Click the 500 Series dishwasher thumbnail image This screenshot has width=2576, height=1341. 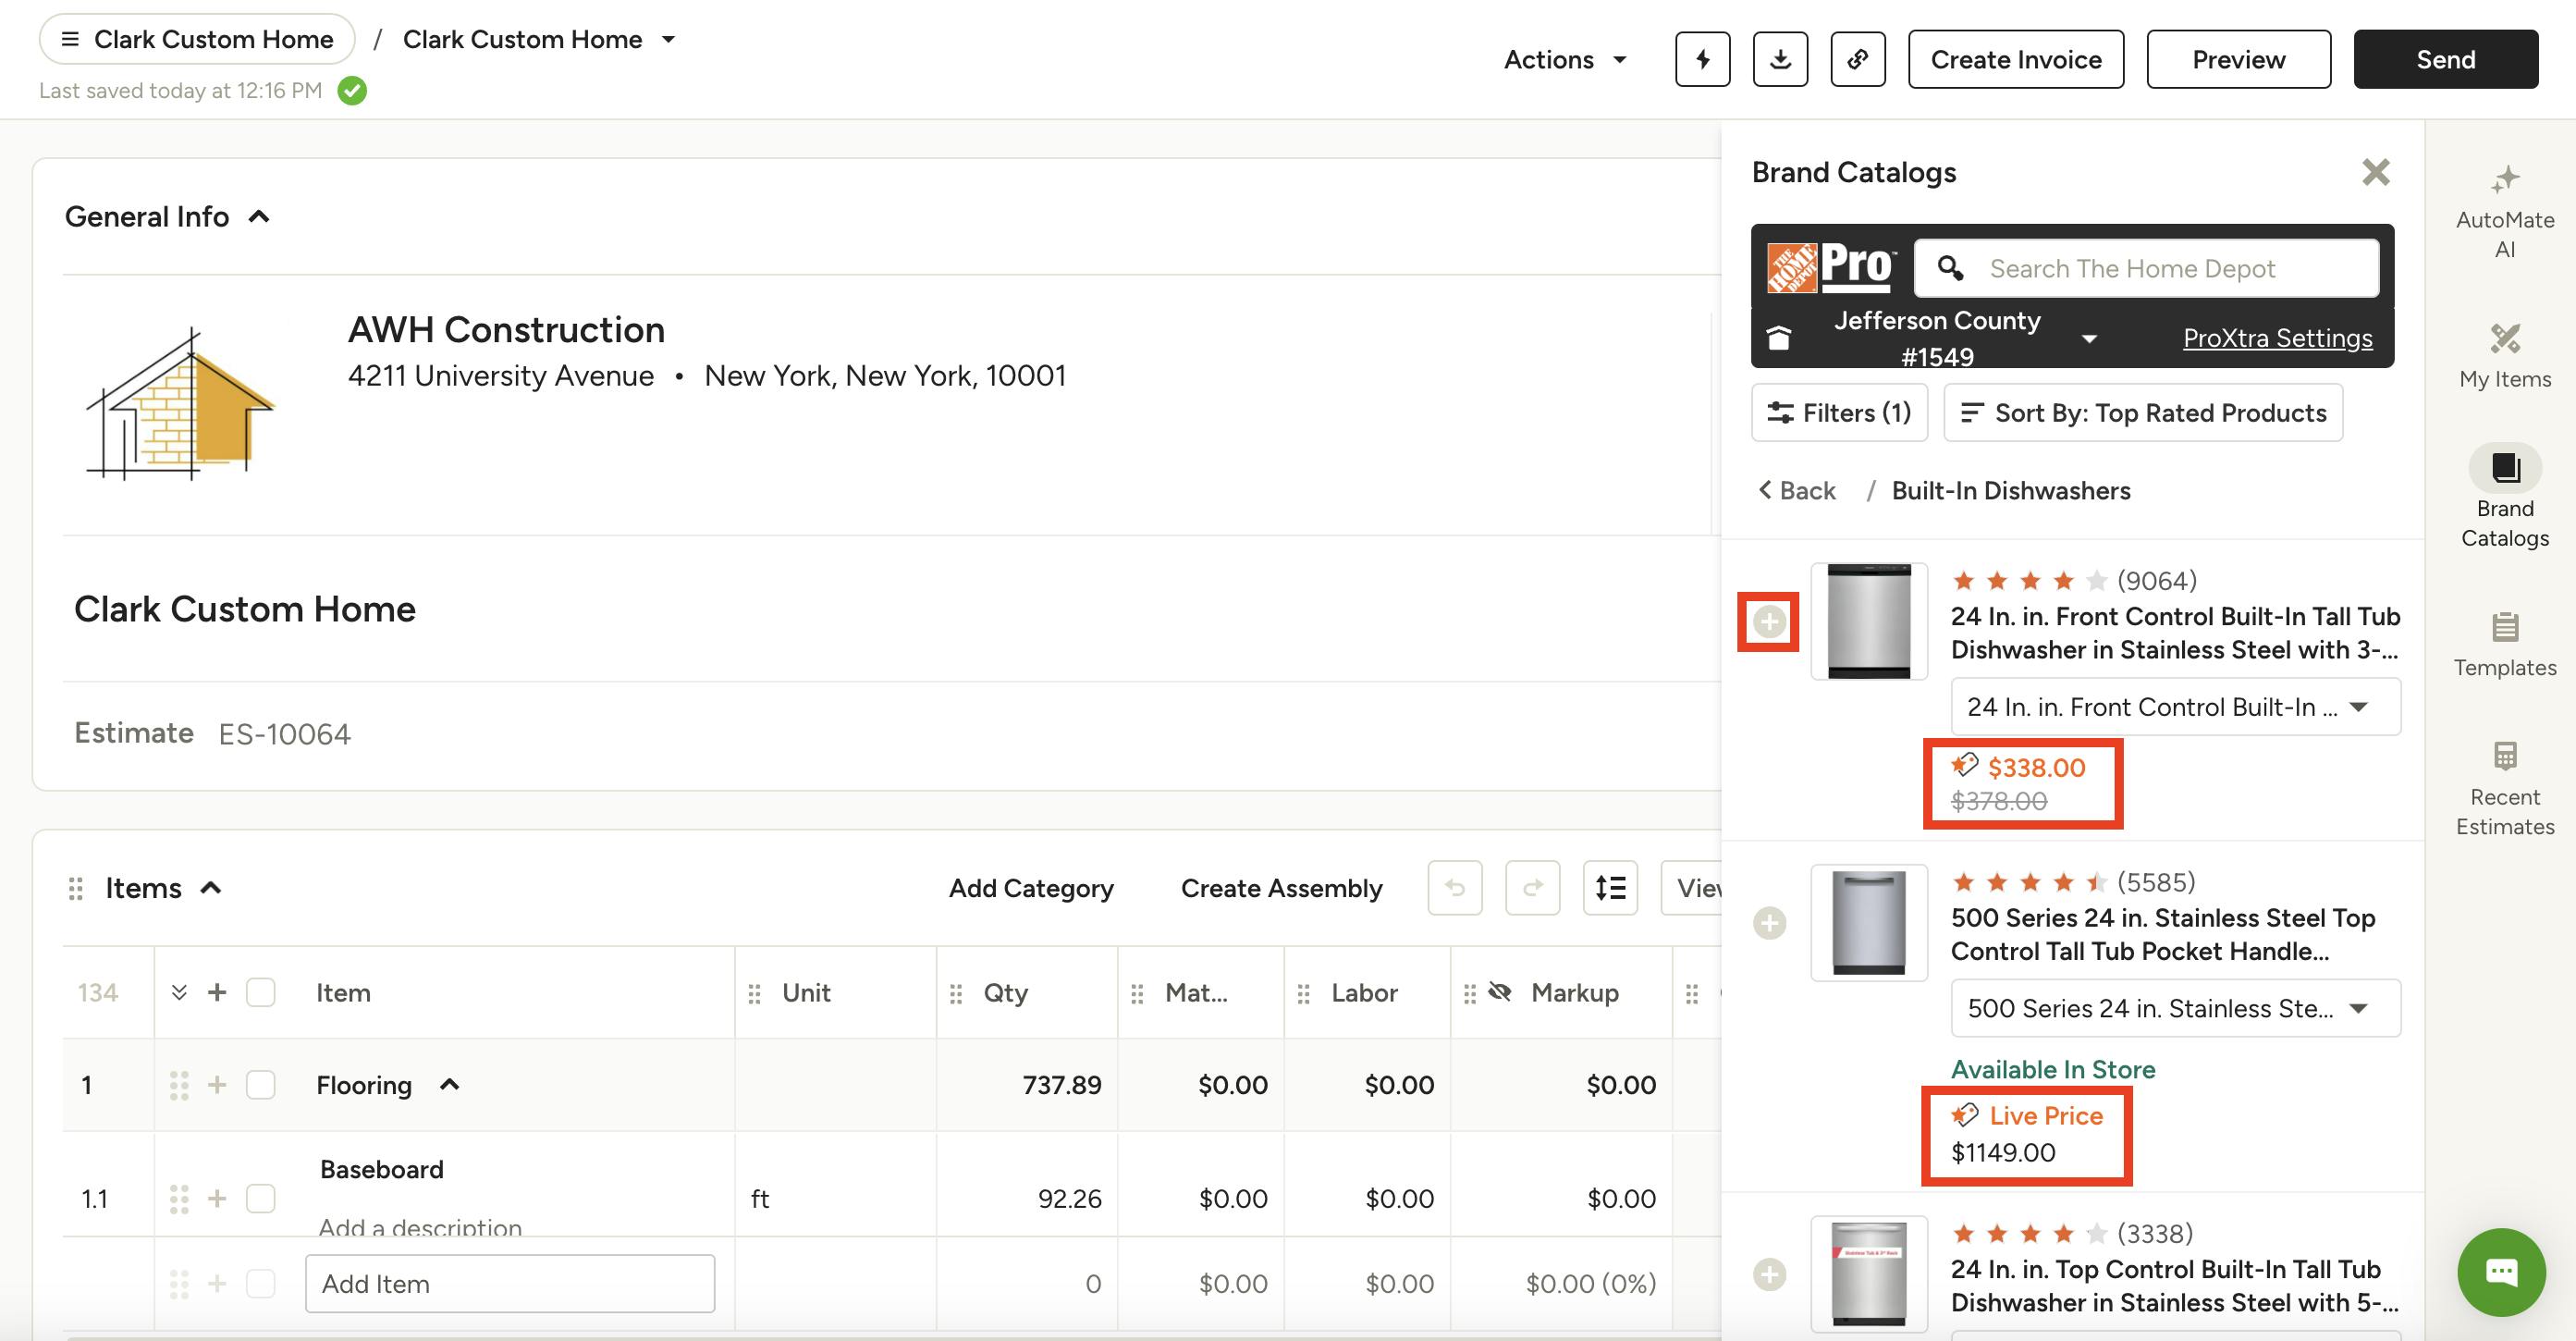pyautogui.click(x=1869, y=922)
